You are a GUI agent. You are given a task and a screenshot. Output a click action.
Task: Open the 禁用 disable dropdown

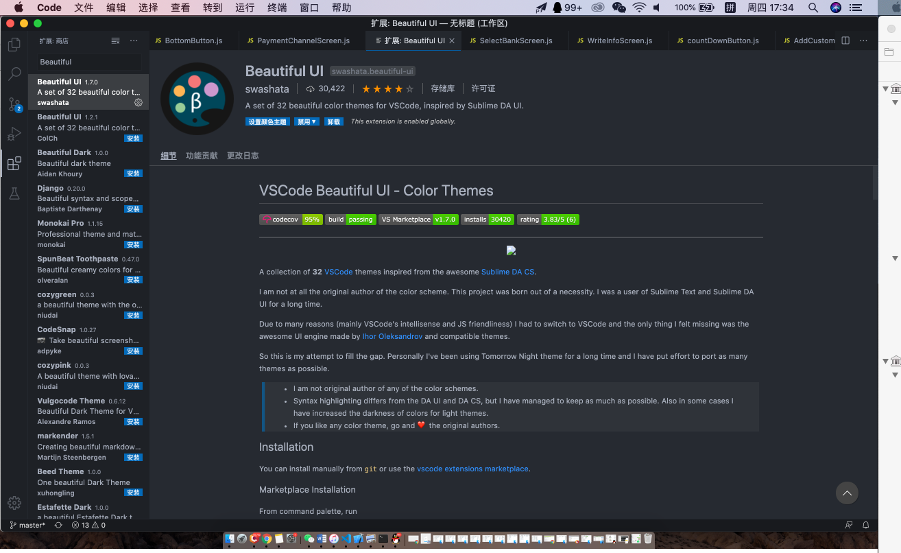[x=307, y=121]
